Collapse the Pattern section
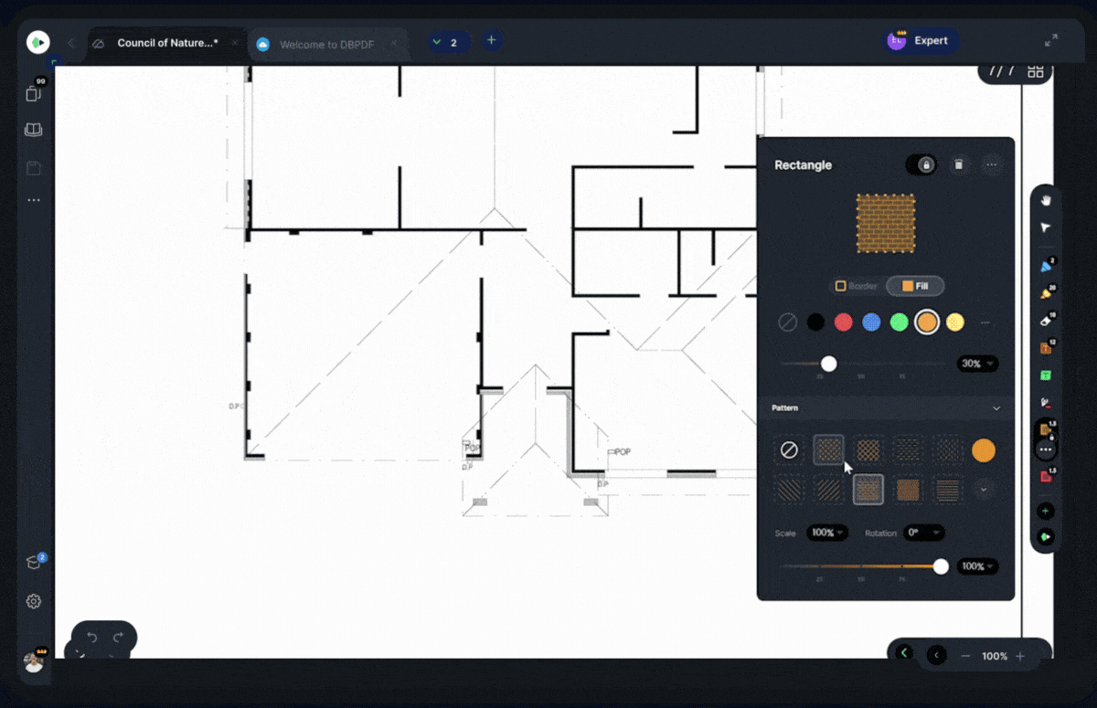 (996, 408)
